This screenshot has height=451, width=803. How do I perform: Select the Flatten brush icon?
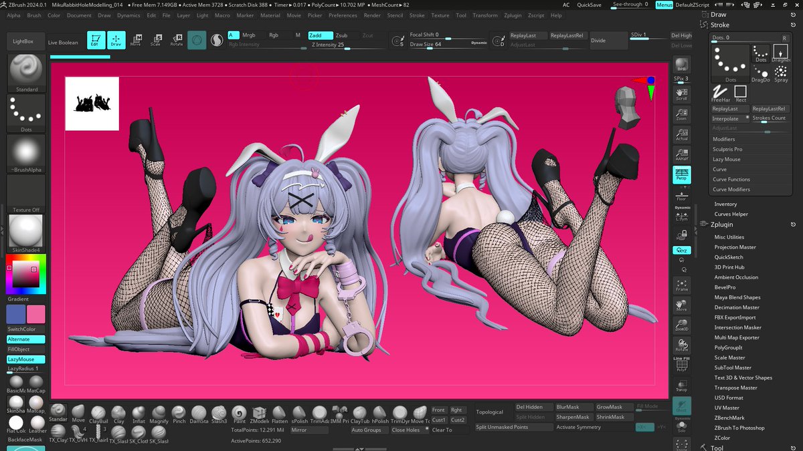click(x=280, y=415)
